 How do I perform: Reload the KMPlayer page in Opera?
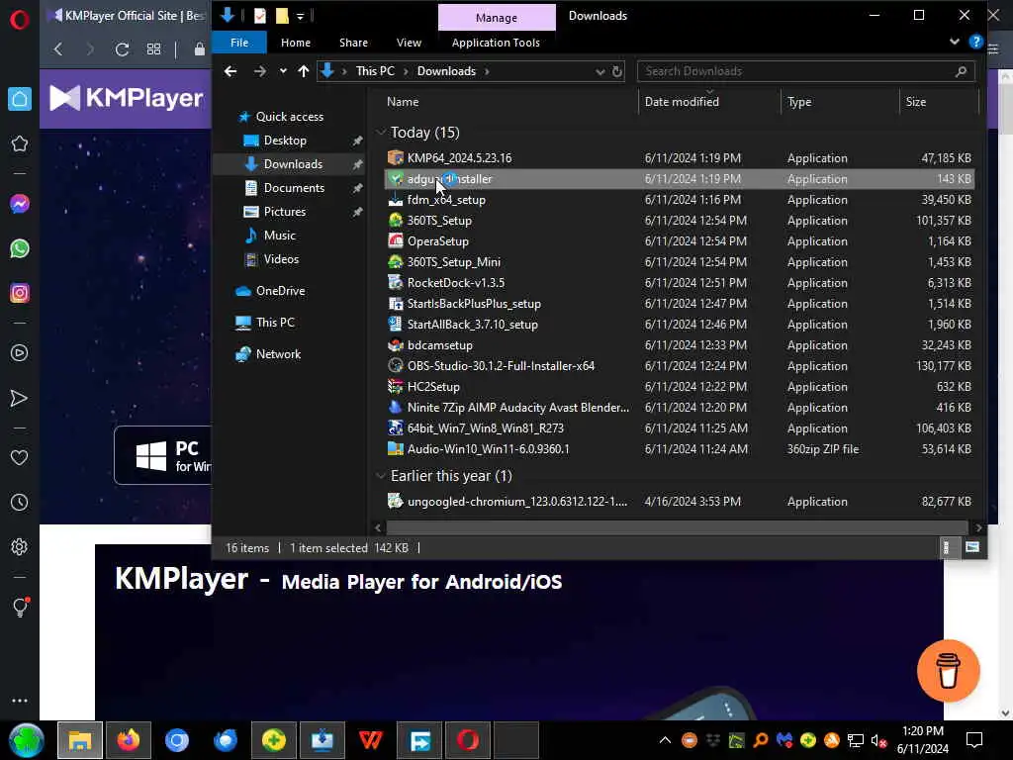[x=122, y=49]
